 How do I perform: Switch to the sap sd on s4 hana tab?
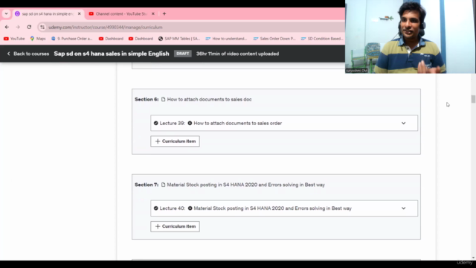(x=48, y=13)
